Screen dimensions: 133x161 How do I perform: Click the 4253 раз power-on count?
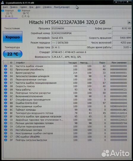click(x=122, y=43)
